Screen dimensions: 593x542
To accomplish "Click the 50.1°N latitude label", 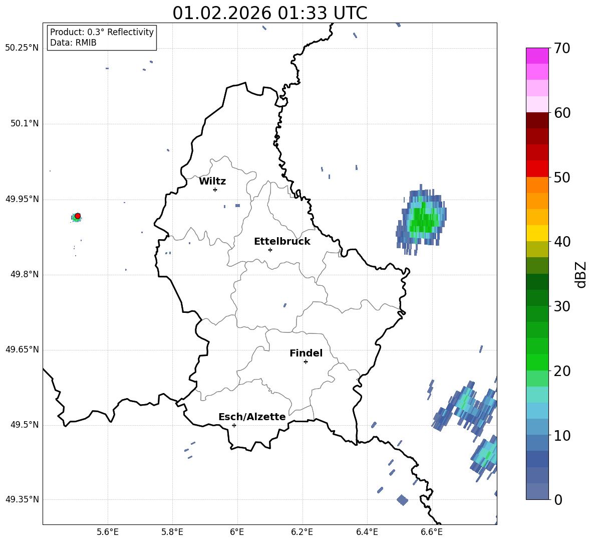I will point(25,123).
